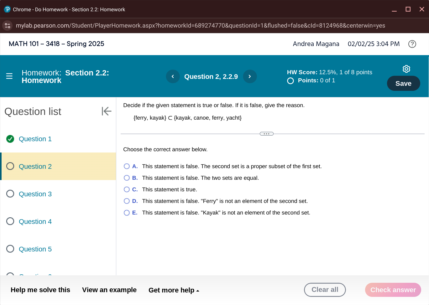Click the green checkmark beside Question 1
Screen dimensions: 429x305
pyautogui.click(x=10, y=139)
